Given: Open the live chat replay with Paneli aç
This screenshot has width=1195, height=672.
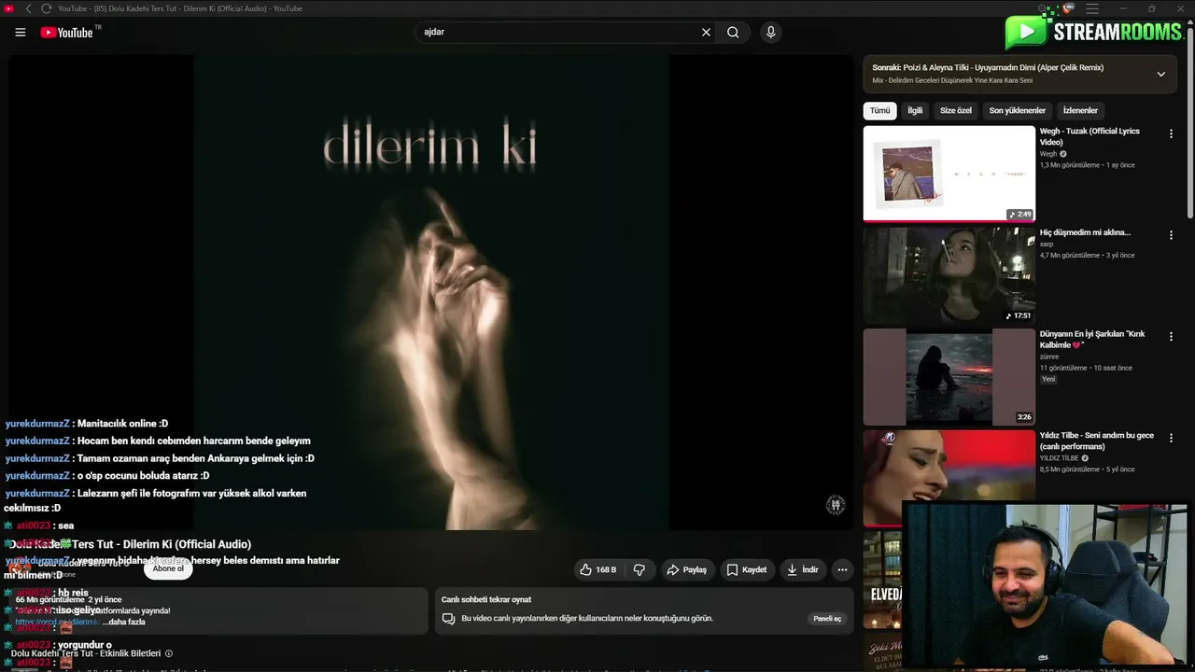Looking at the screenshot, I should 827,619.
